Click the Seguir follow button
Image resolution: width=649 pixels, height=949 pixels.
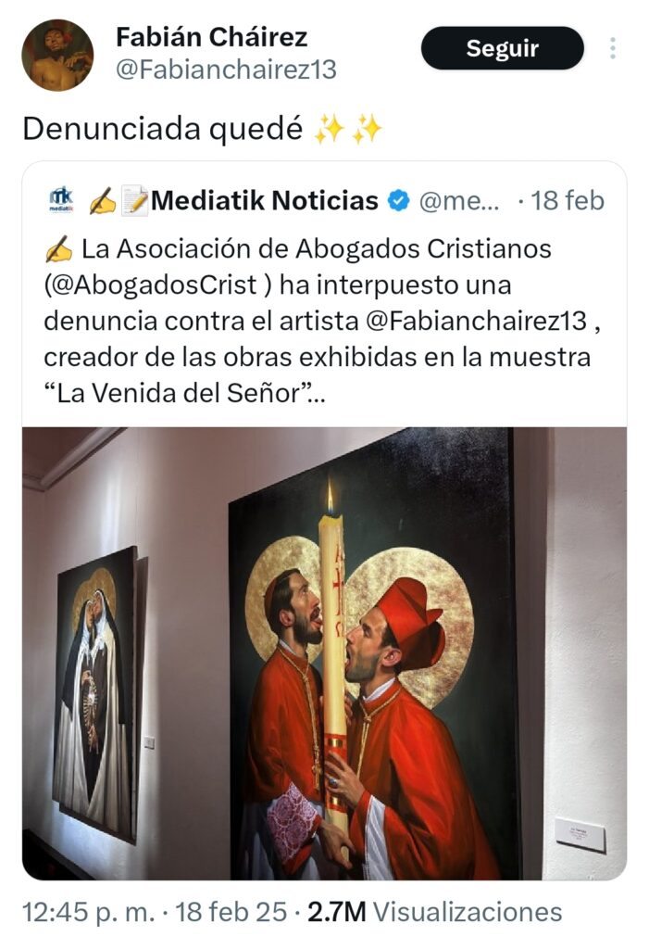point(502,48)
